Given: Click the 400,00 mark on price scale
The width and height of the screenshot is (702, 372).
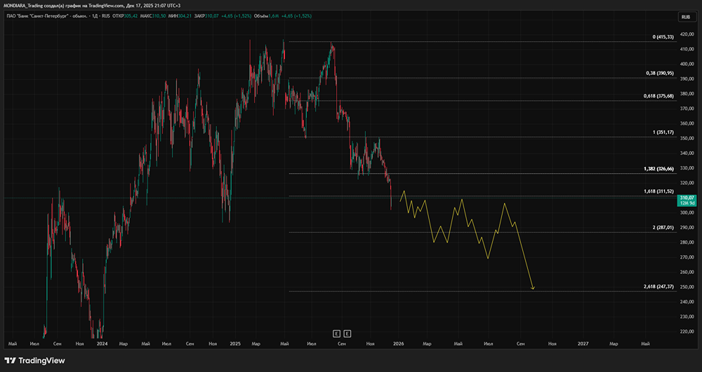Looking at the screenshot, I should 686,64.
